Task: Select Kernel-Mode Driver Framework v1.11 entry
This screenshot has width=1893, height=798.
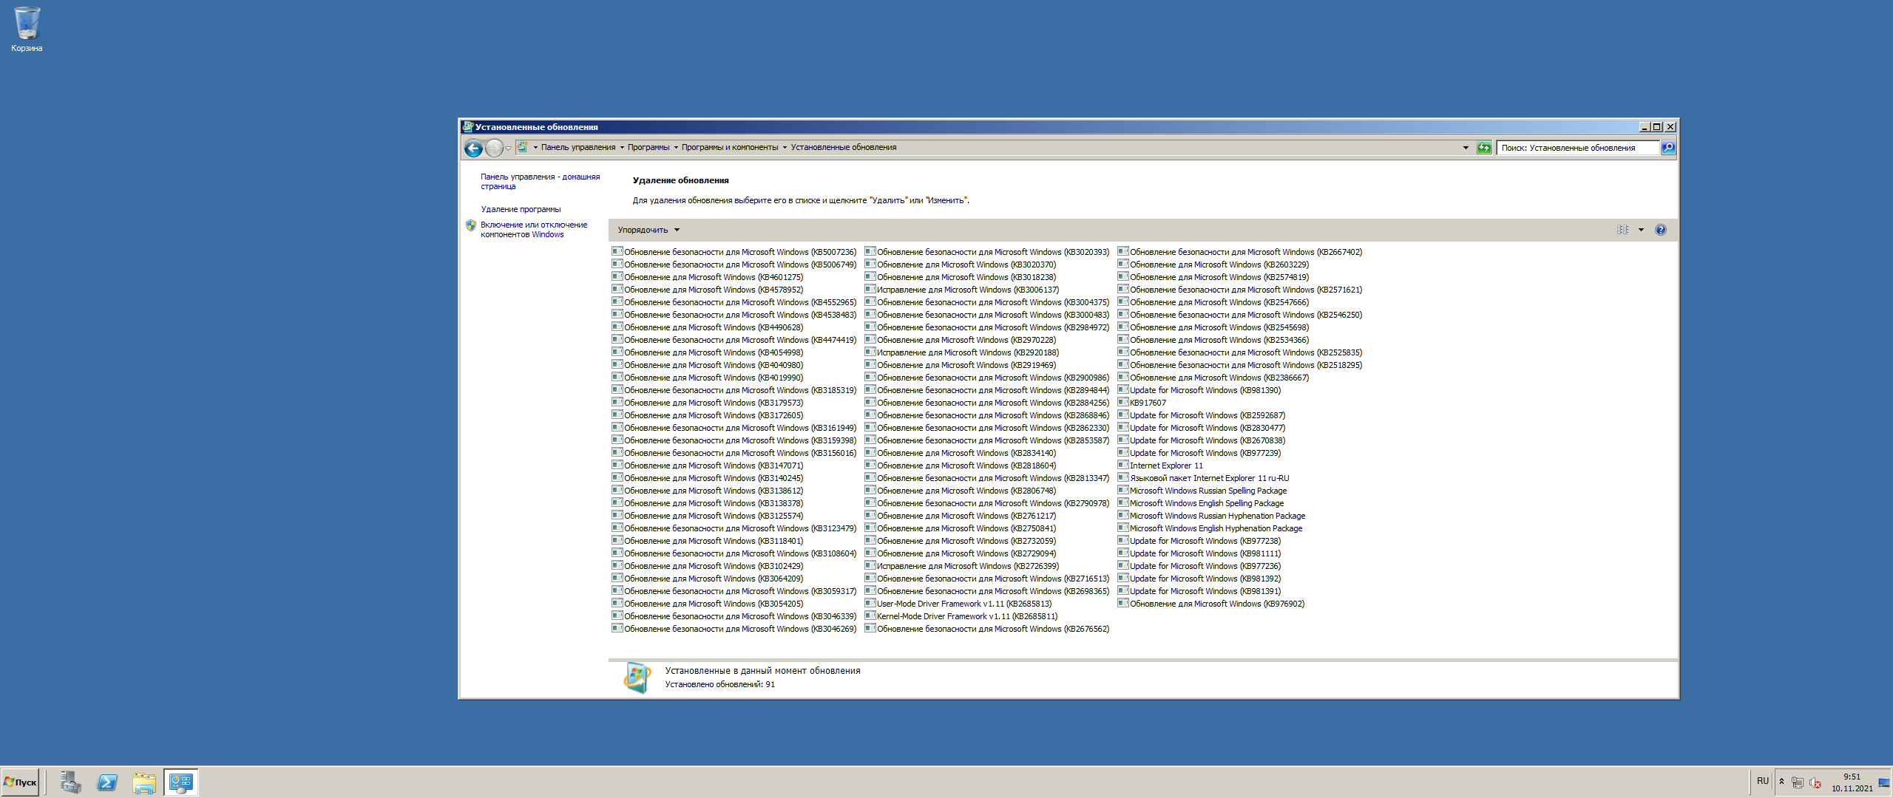Action: coord(961,616)
